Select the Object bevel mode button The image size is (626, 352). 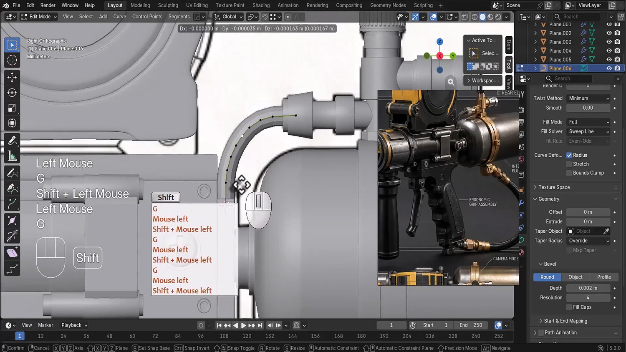click(576, 277)
